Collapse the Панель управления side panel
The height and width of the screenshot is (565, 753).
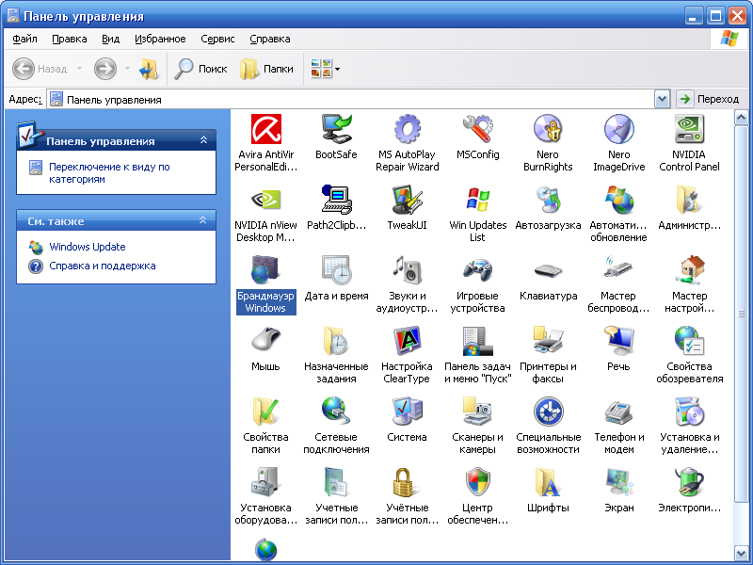tap(203, 140)
